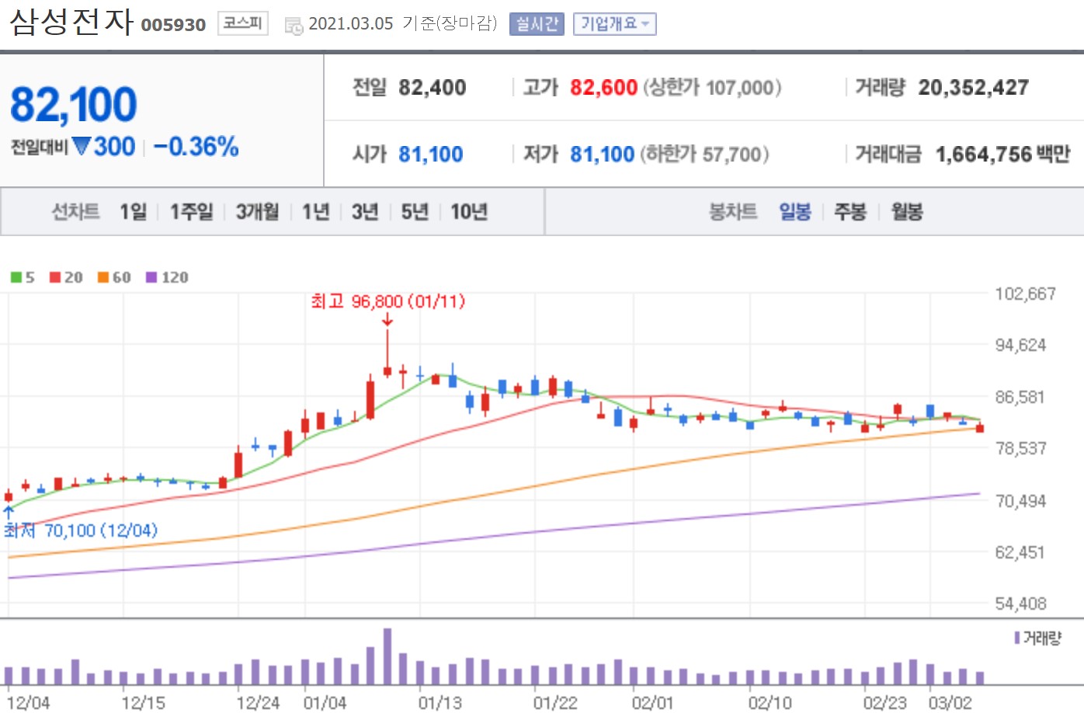Click the 거래대금 value 1,664,756 백만
Image resolution: width=1084 pixels, height=713 pixels.
pyautogui.click(x=1003, y=155)
